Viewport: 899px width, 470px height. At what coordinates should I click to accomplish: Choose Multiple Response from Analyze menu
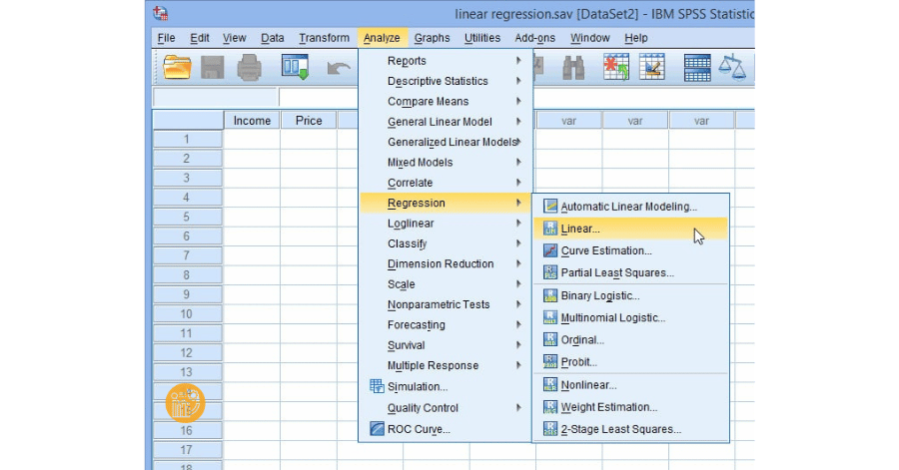(433, 365)
